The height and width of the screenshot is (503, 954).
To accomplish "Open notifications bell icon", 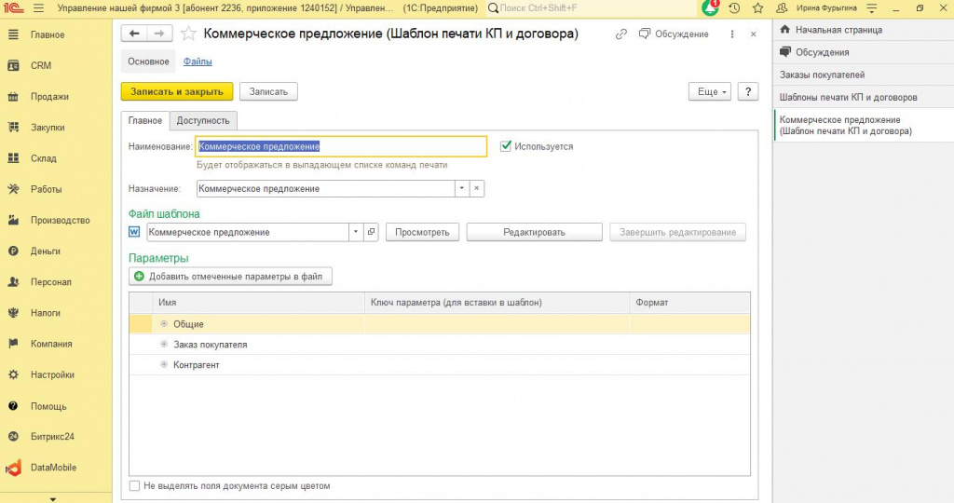I will pyautogui.click(x=709, y=8).
